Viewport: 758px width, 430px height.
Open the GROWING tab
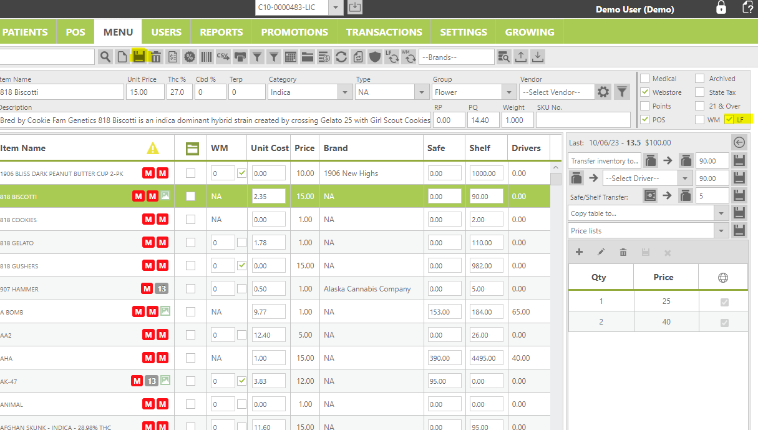(x=530, y=32)
